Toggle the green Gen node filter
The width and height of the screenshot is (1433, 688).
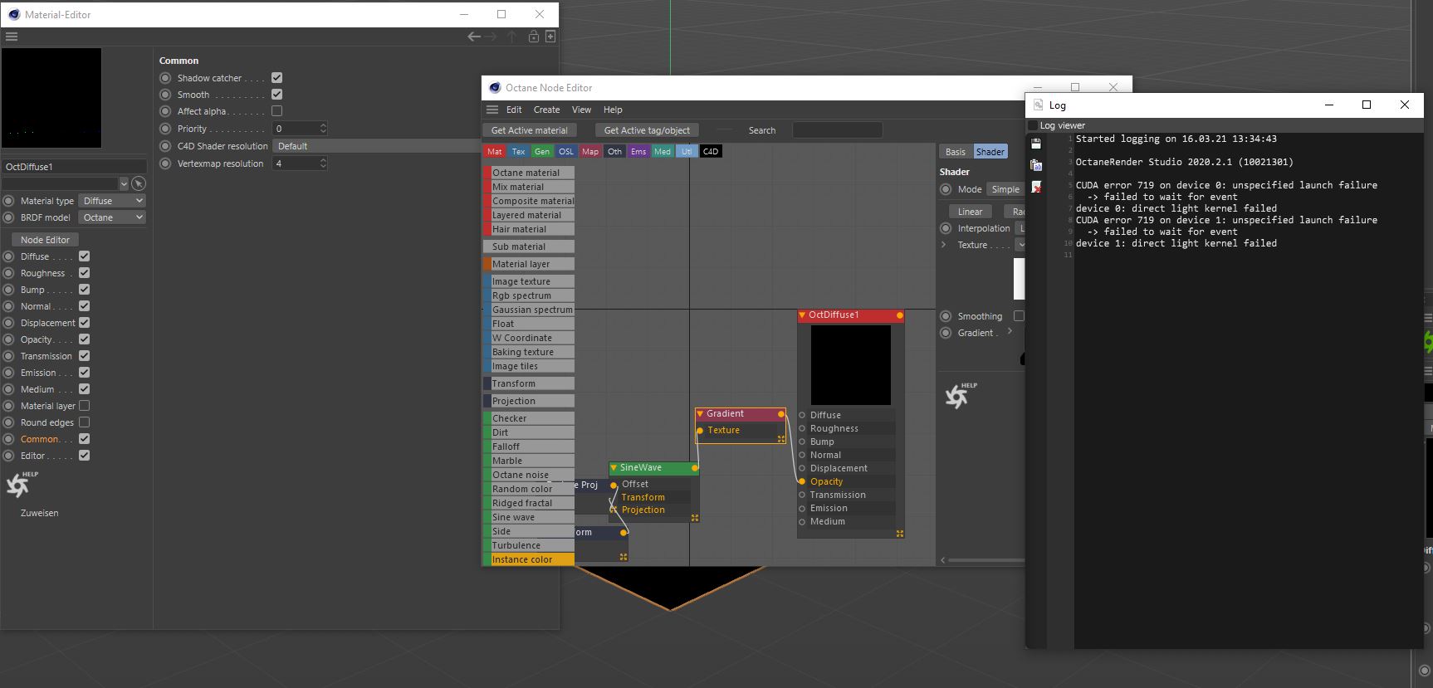point(542,151)
